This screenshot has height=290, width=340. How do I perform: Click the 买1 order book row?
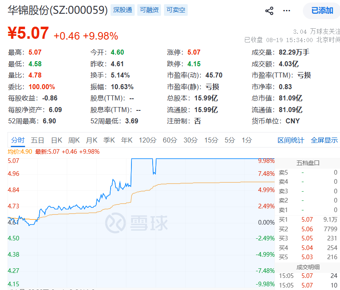pyautogui.click(x=308, y=220)
